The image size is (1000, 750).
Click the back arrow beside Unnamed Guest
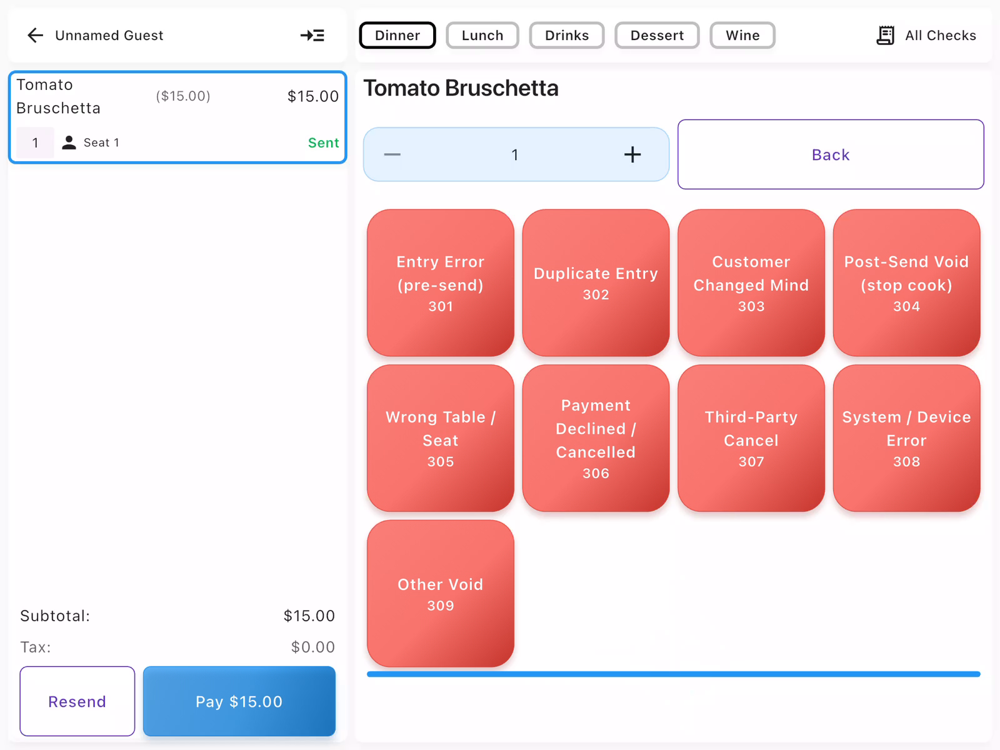point(36,36)
